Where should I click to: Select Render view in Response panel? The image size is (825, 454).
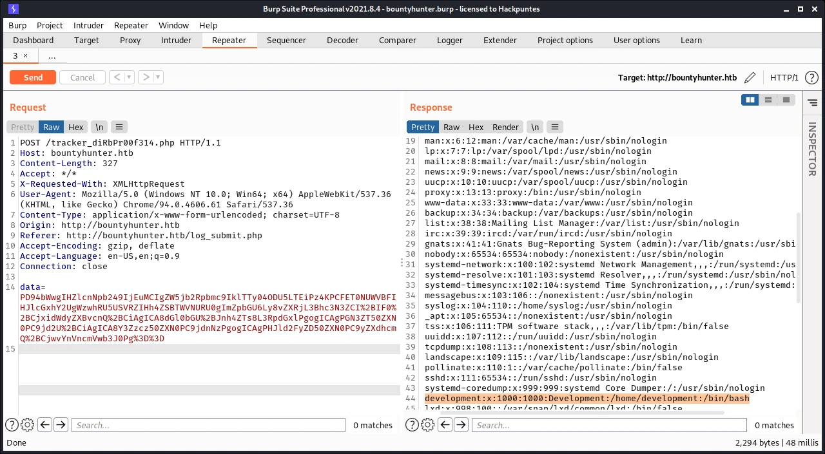click(506, 127)
